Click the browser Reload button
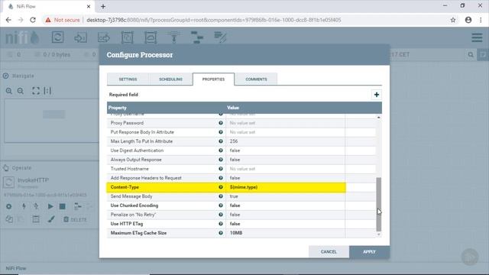The height and width of the screenshot is (275, 489). [33, 20]
